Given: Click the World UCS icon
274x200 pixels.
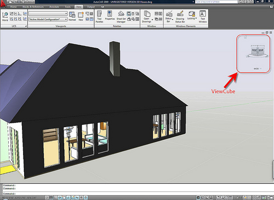Looking at the screenshot, I should tap(5, 16).
